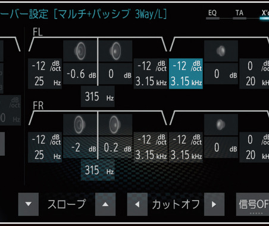Select the FL woofer speaker icon
This screenshot has height=226, width=269.
tap(80, 51)
